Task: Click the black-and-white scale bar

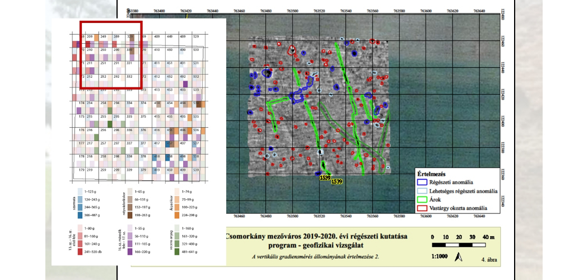Action: 460,245
